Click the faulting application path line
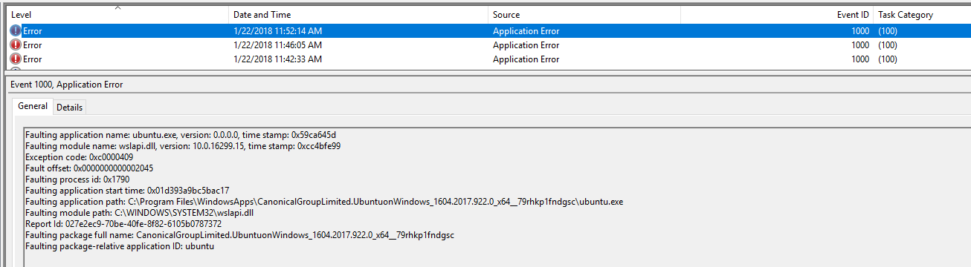Image resolution: width=971 pixels, height=267 pixels. [x=324, y=202]
